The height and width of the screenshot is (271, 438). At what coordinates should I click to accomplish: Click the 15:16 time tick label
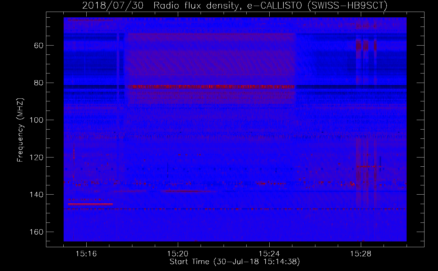click(86, 254)
